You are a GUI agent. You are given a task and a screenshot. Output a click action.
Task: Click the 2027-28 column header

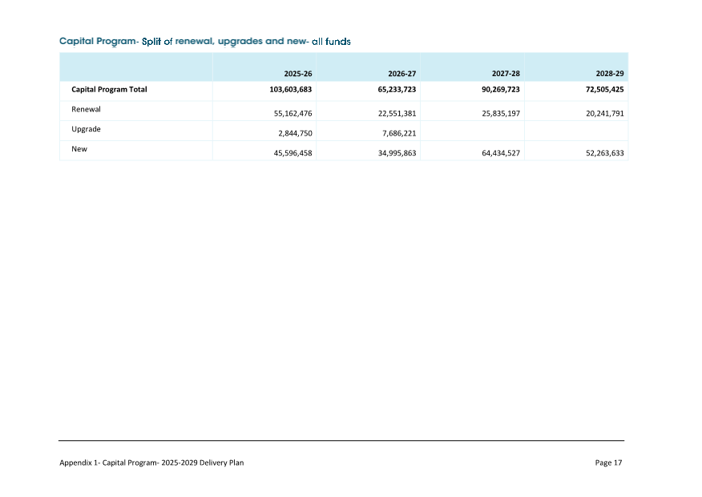coord(506,73)
